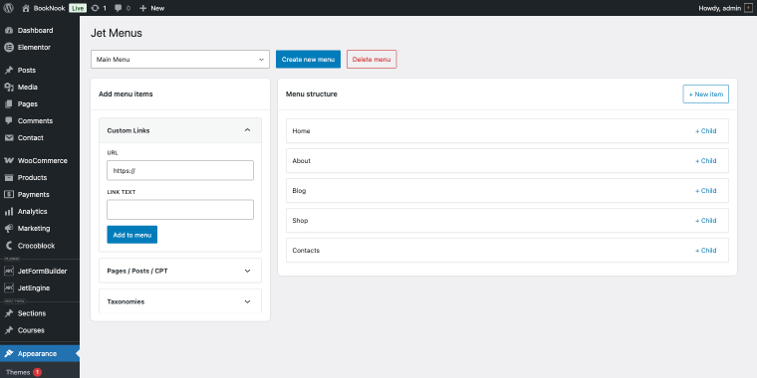The width and height of the screenshot is (757, 378).
Task: Select the Home menu structure row
Action: click(507, 131)
